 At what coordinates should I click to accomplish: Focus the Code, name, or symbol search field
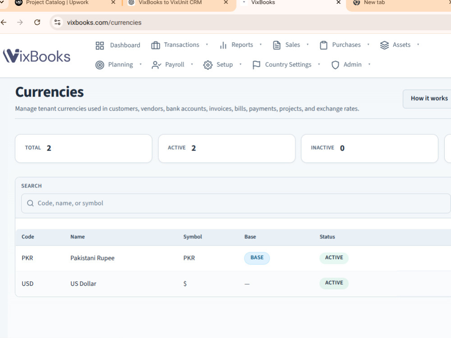click(x=236, y=203)
